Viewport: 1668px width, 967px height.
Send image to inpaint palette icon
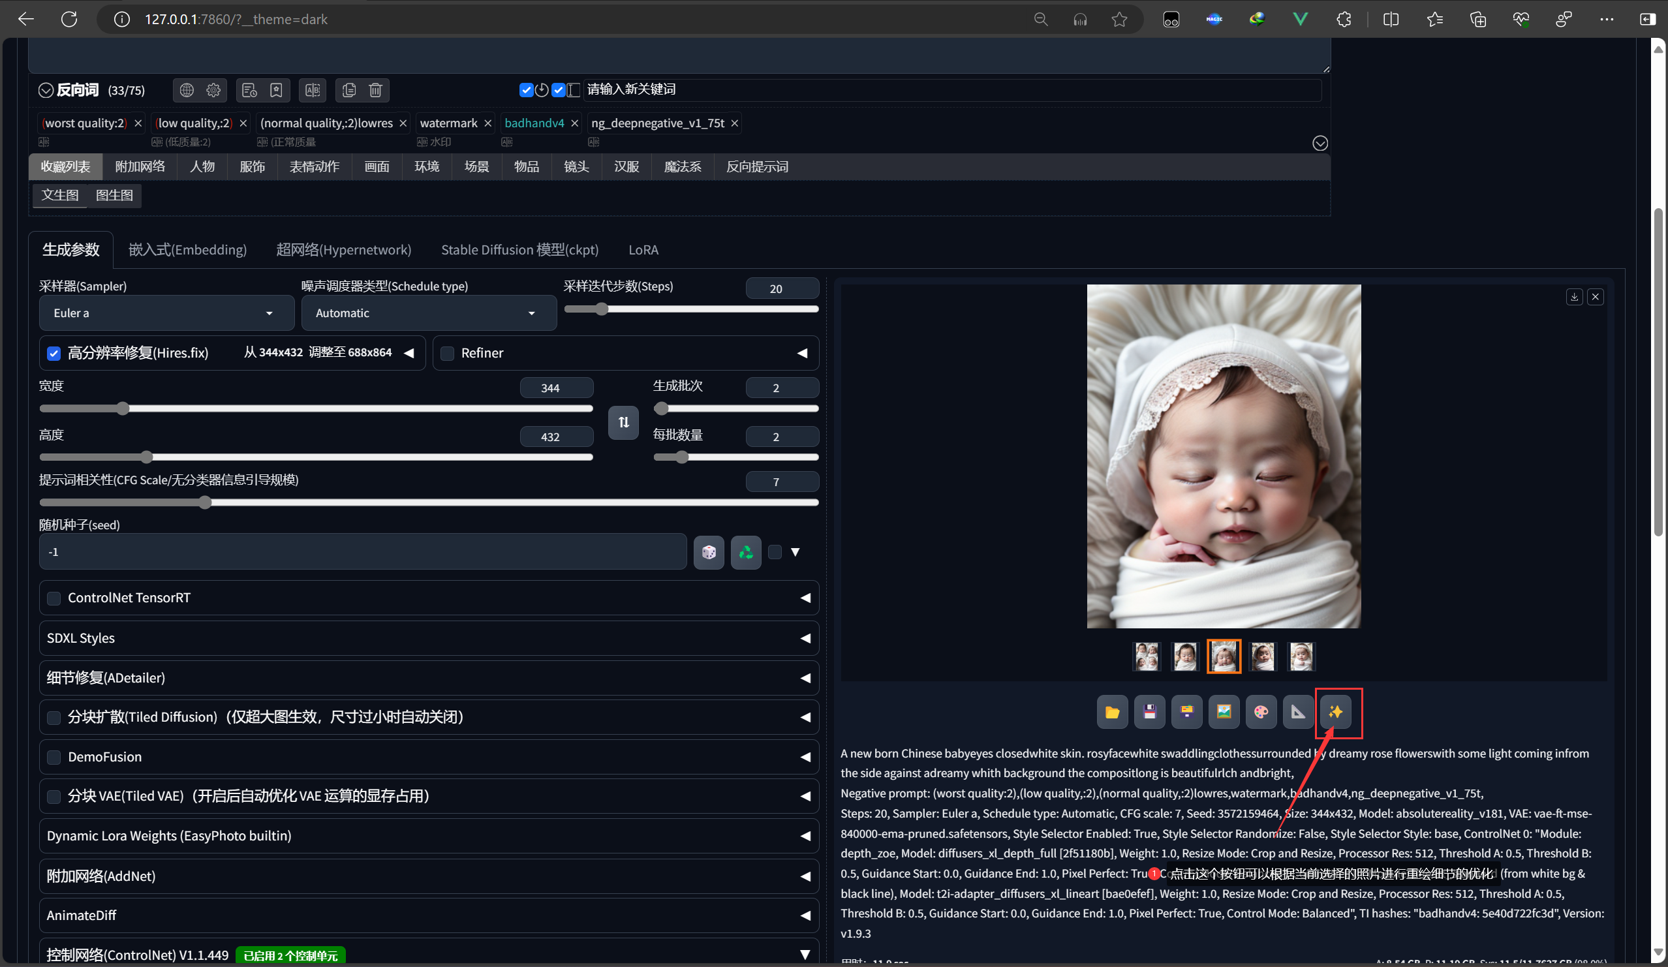tap(1261, 712)
